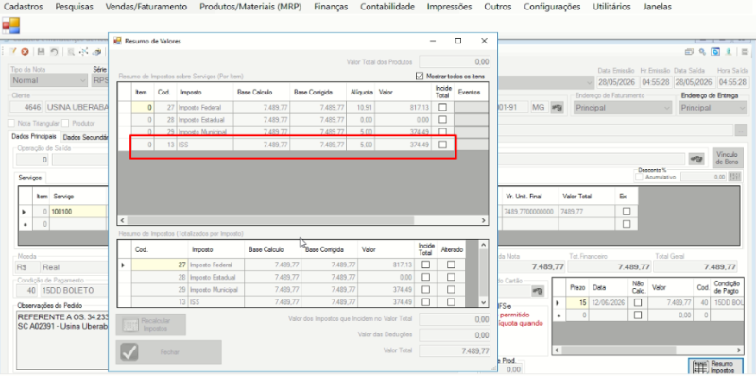Click the ellipsis button right of long field

coord(741,129)
